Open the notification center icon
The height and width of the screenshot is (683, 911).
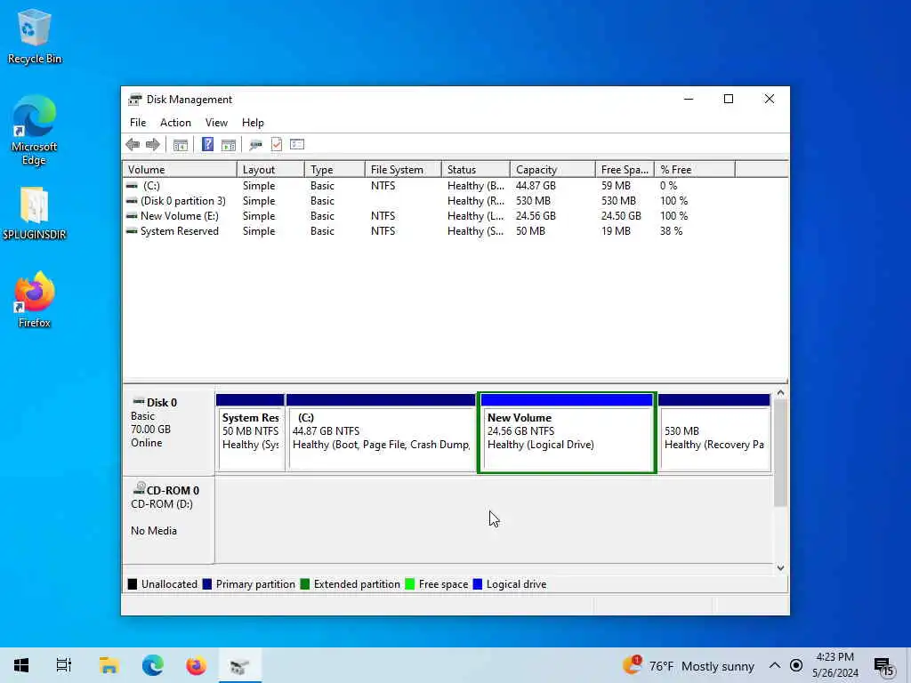coord(883,665)
